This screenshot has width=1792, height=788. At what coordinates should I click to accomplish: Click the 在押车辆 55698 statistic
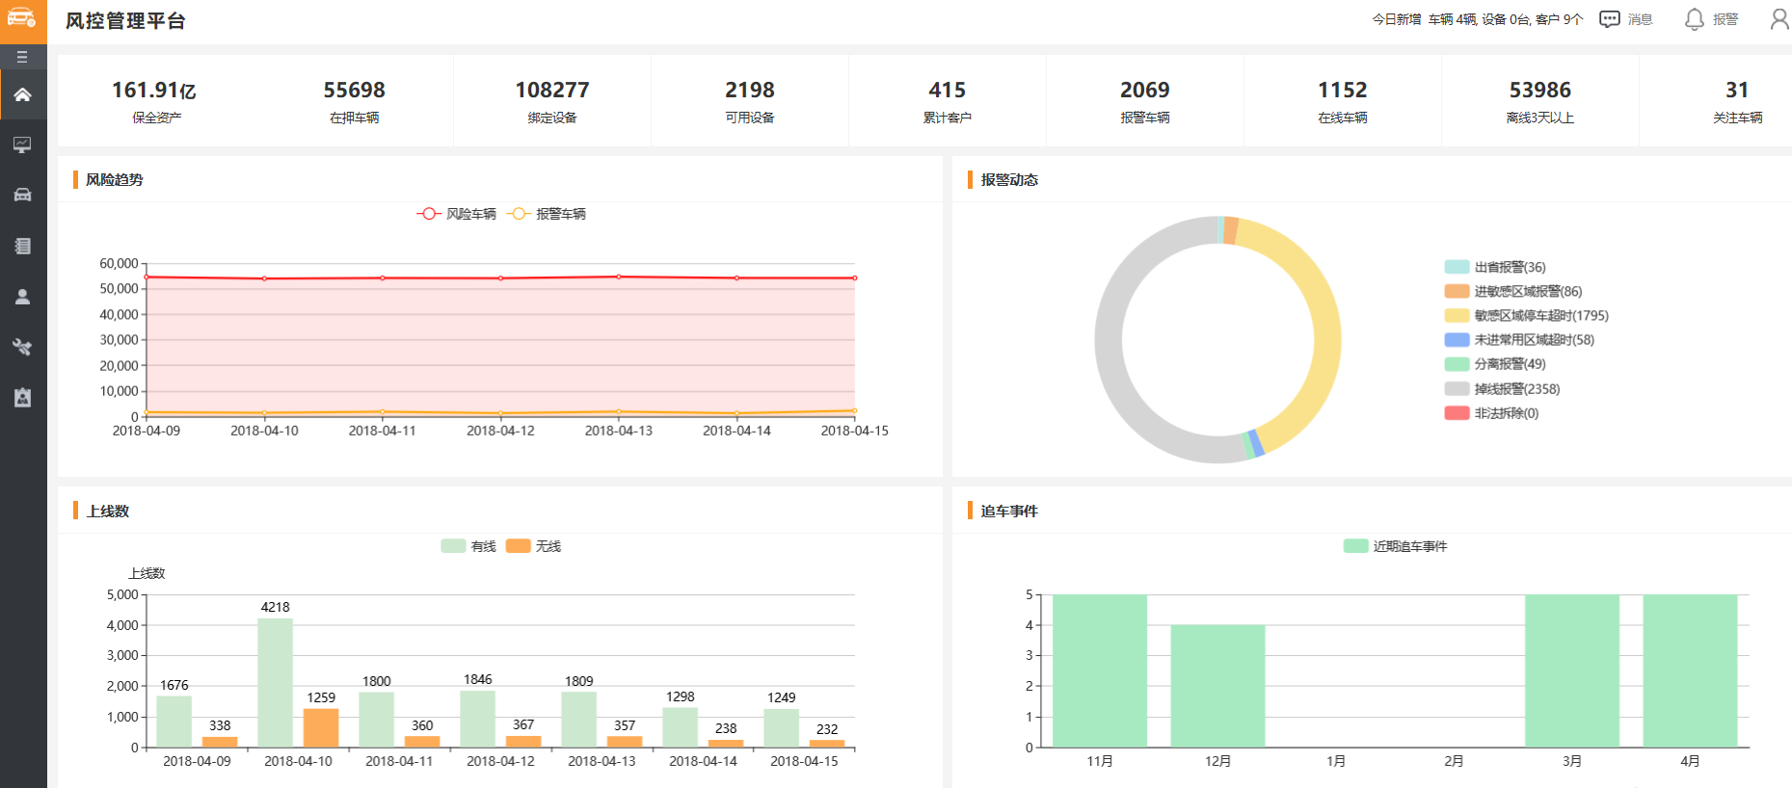coord(354,100)
